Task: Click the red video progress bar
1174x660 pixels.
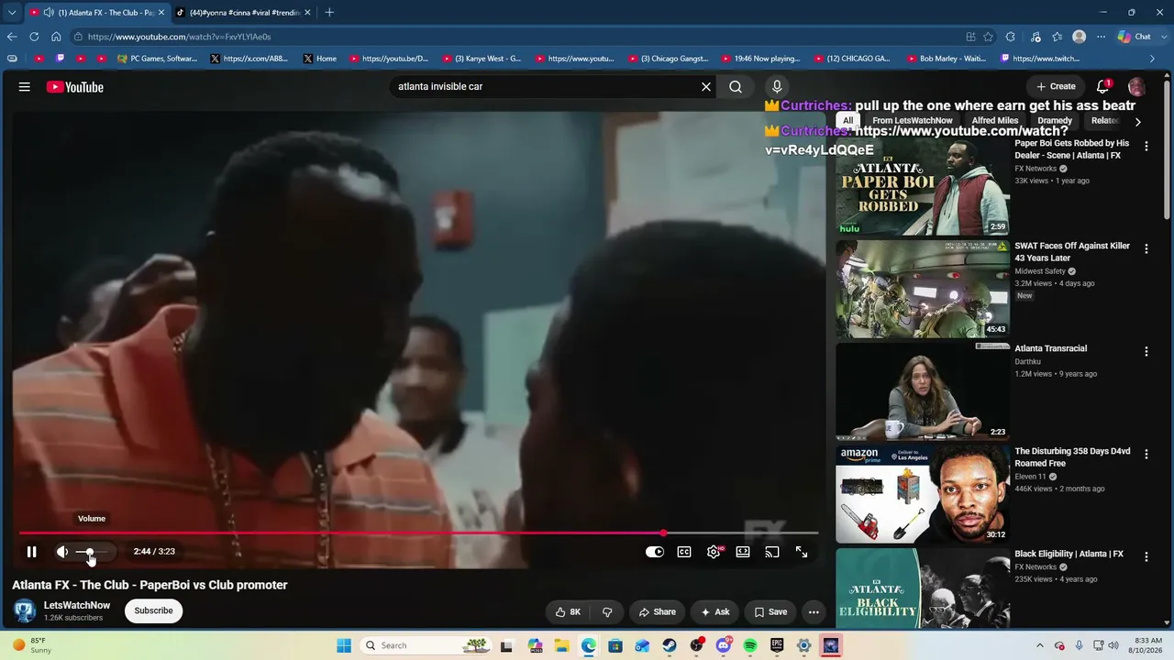Action: point(418,533)
